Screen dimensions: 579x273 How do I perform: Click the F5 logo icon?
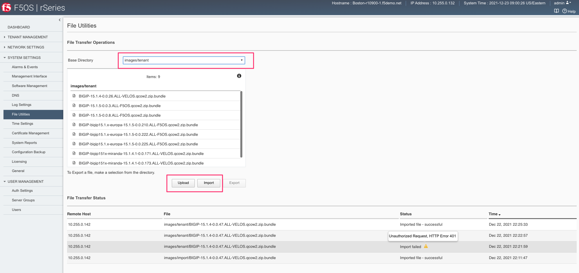[x=6, y=7]
